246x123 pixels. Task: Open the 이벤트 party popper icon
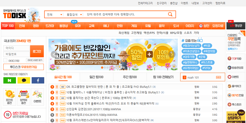38,97
